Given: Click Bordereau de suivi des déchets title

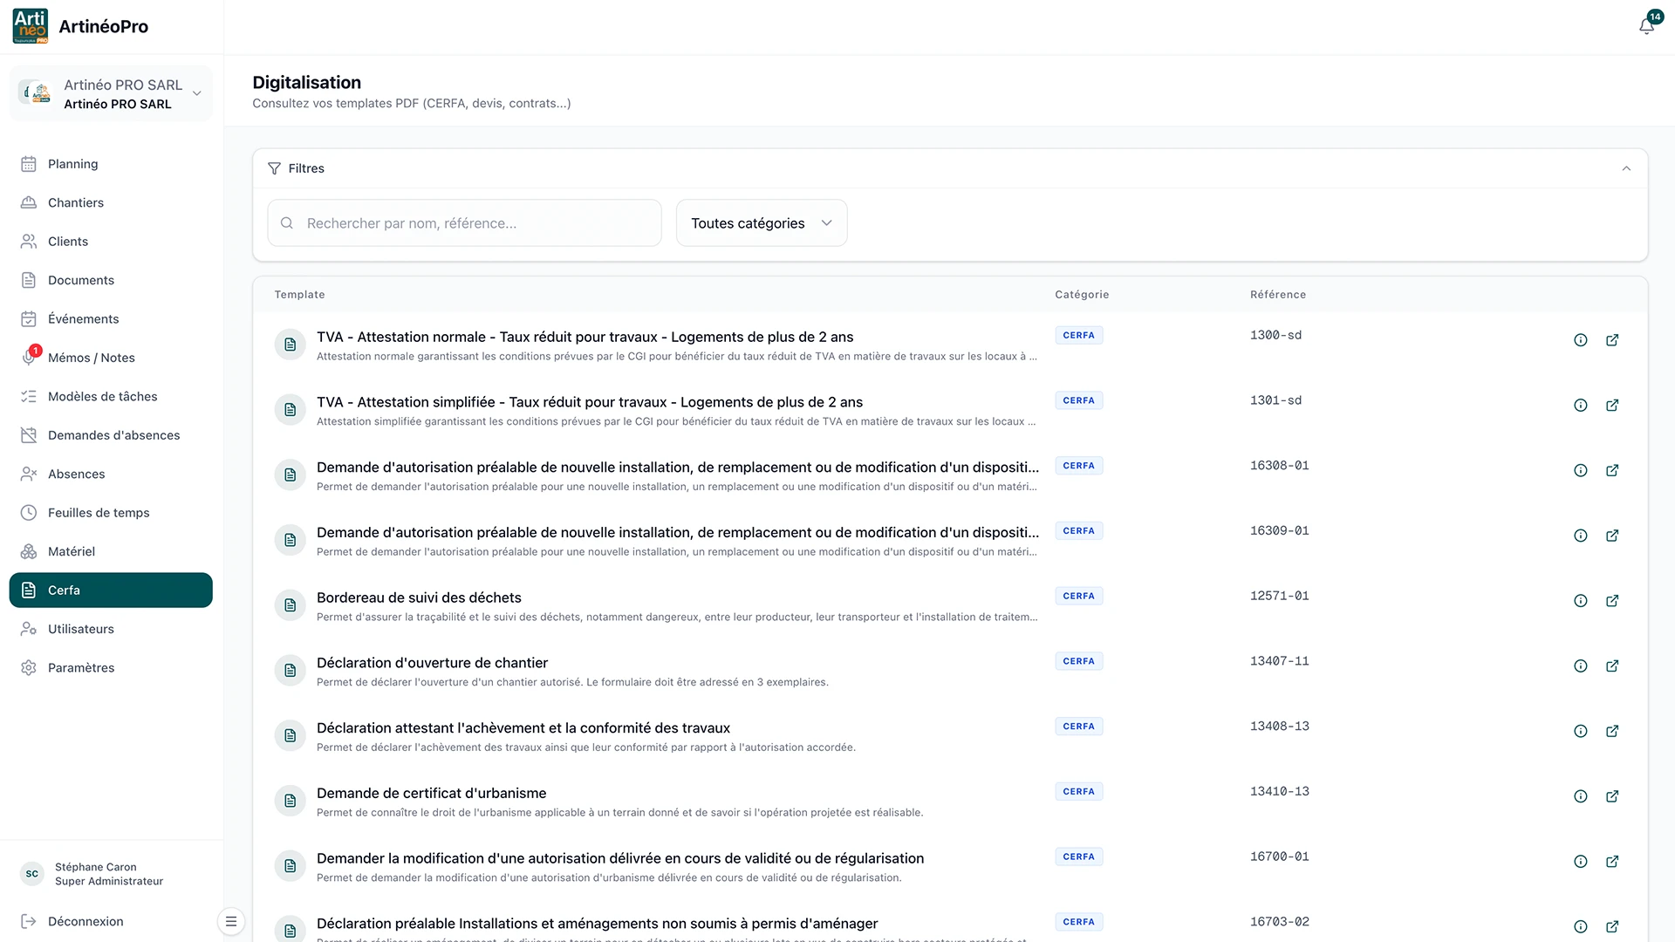Looking at the screenshot, I should [419, 598].
